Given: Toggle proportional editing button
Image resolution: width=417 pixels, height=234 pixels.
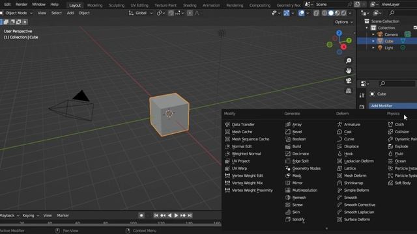Looking at the screenshot, I should 190,13.
